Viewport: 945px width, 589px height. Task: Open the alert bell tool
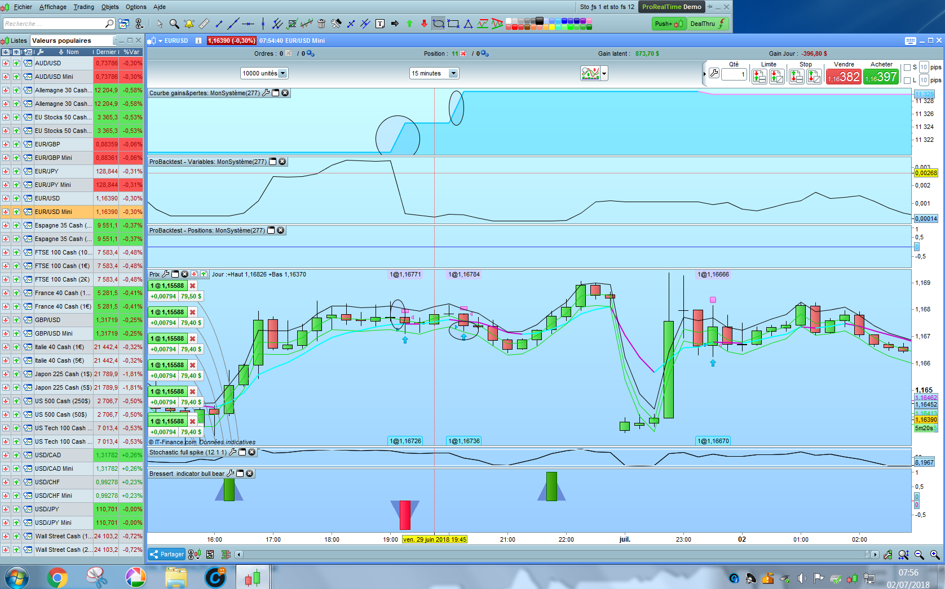(x=189, y=24)
